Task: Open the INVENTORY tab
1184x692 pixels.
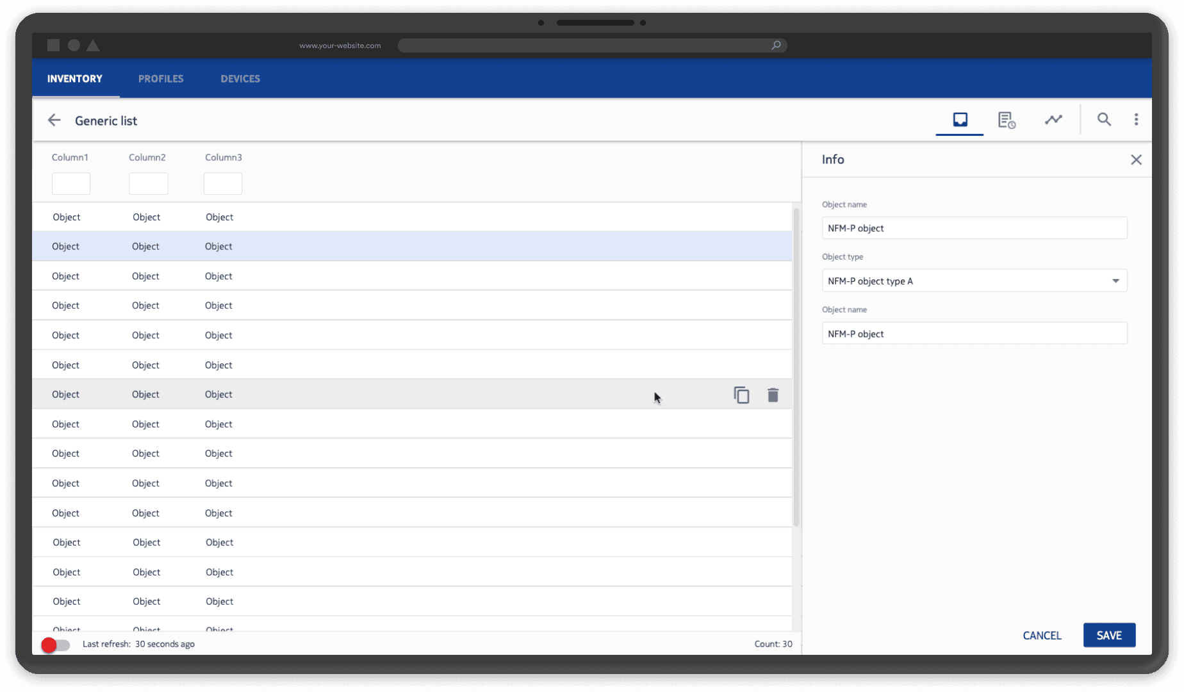Action: (75, 78)
